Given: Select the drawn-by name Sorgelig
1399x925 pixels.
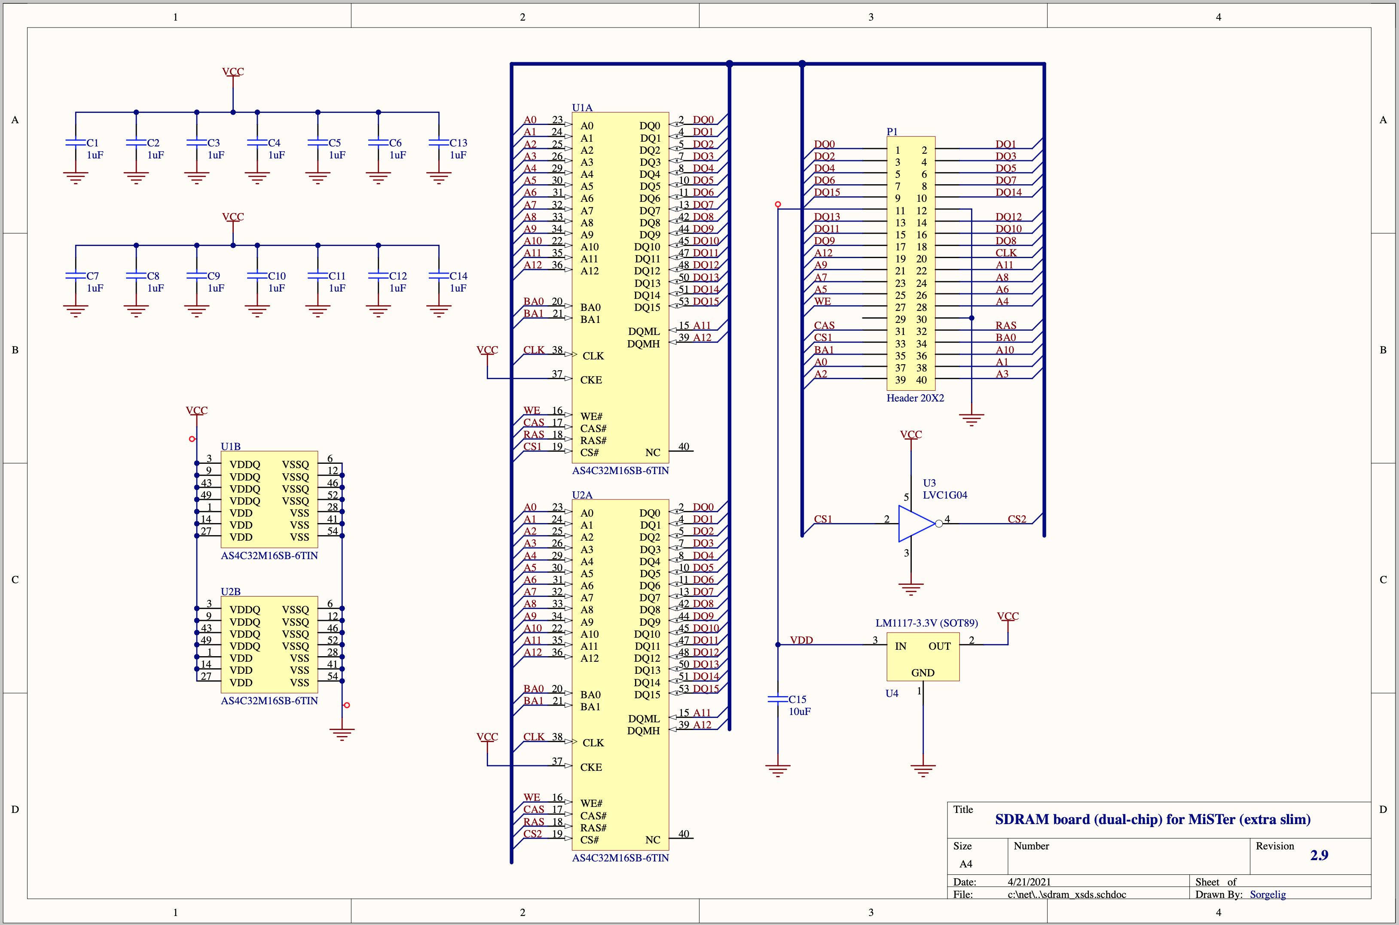Looking at the screenshot, I should [x=1268, y=895].
